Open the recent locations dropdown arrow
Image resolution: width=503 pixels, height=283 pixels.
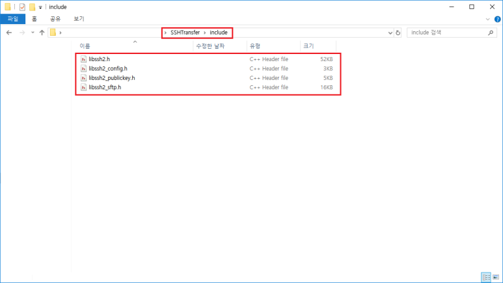click(33, 33)
